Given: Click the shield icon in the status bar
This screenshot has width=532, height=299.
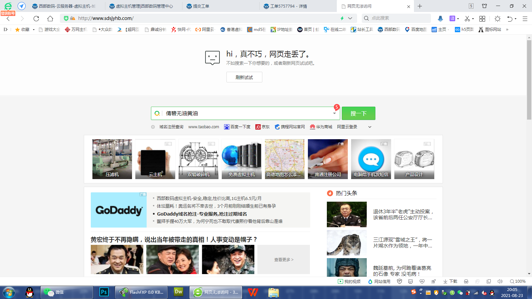Looking at the screenshot, I should tap(400, 281).
